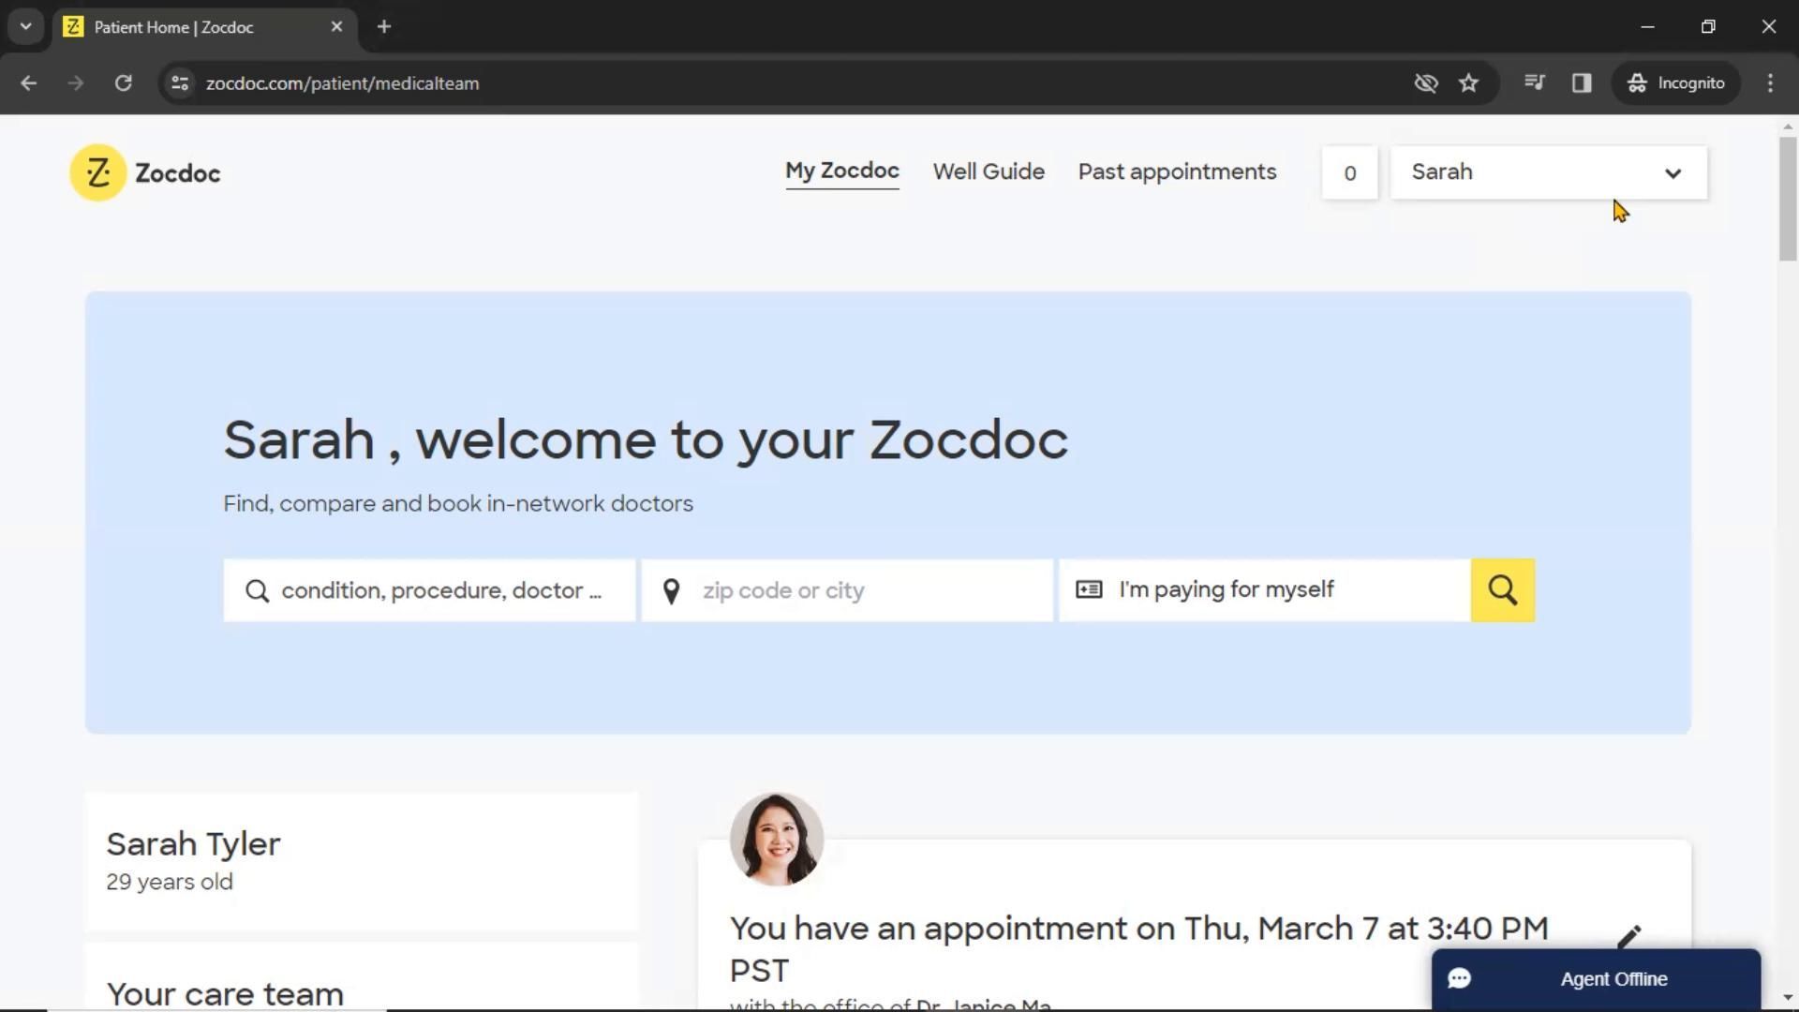Open the browser side panel icon

click(x=1582, y=83)
